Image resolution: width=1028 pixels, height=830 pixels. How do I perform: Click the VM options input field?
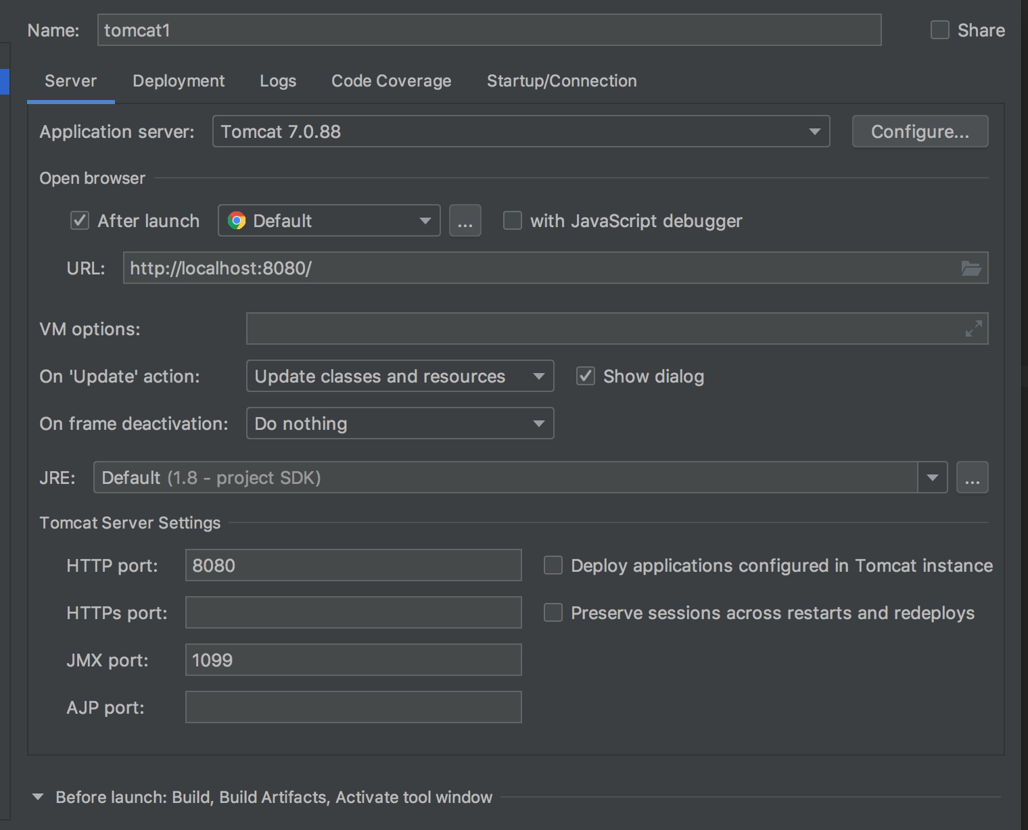pos(617,328)
